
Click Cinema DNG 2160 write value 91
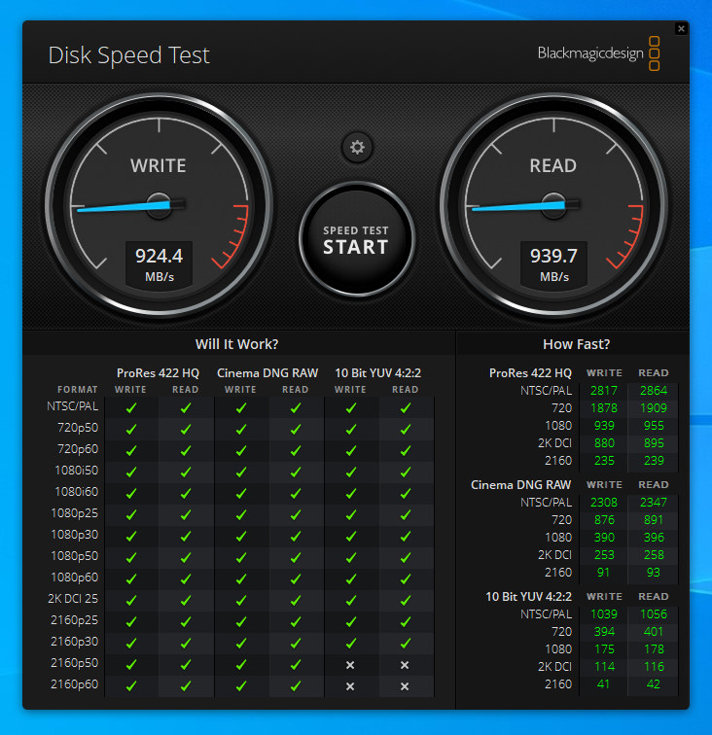604,573
